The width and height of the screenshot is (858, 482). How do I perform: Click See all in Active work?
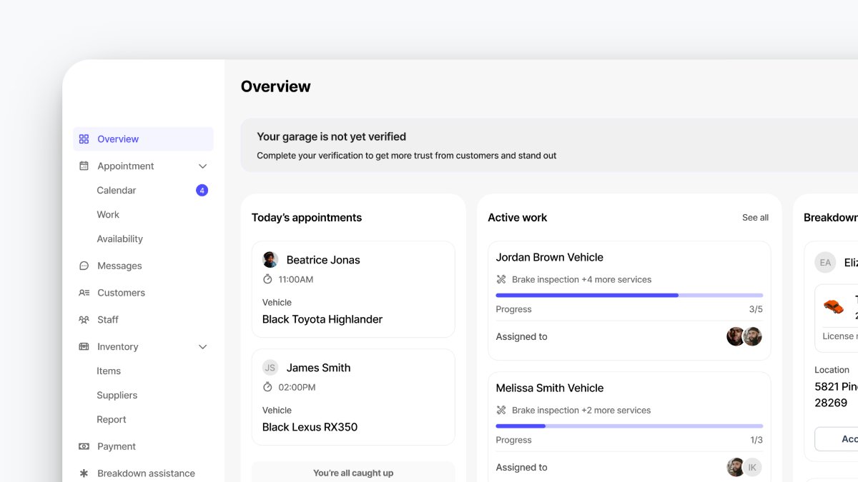755,218
